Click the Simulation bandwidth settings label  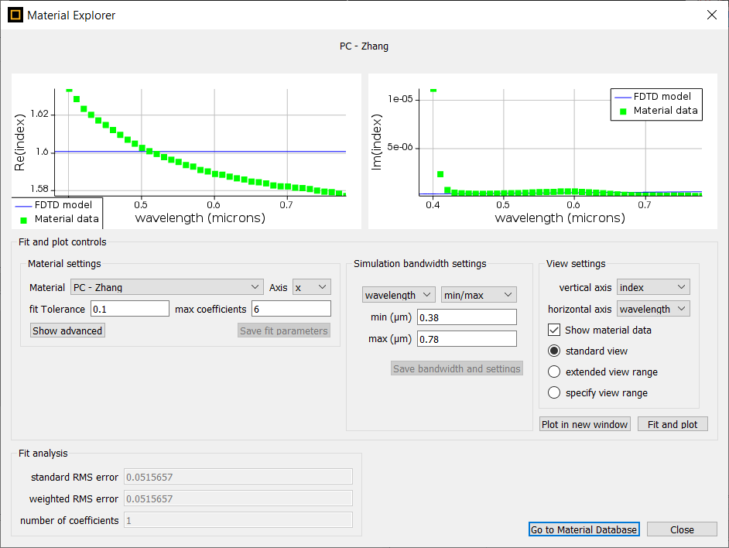point(419,263)
